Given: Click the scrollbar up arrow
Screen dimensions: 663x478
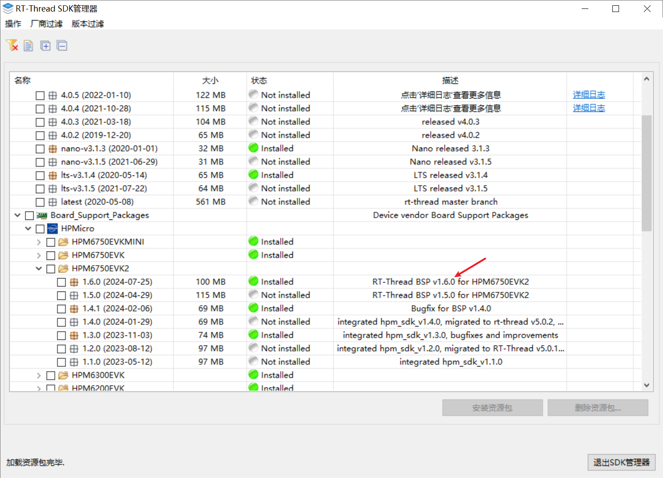Looking at the screenshot, I should tap(647, 79).
